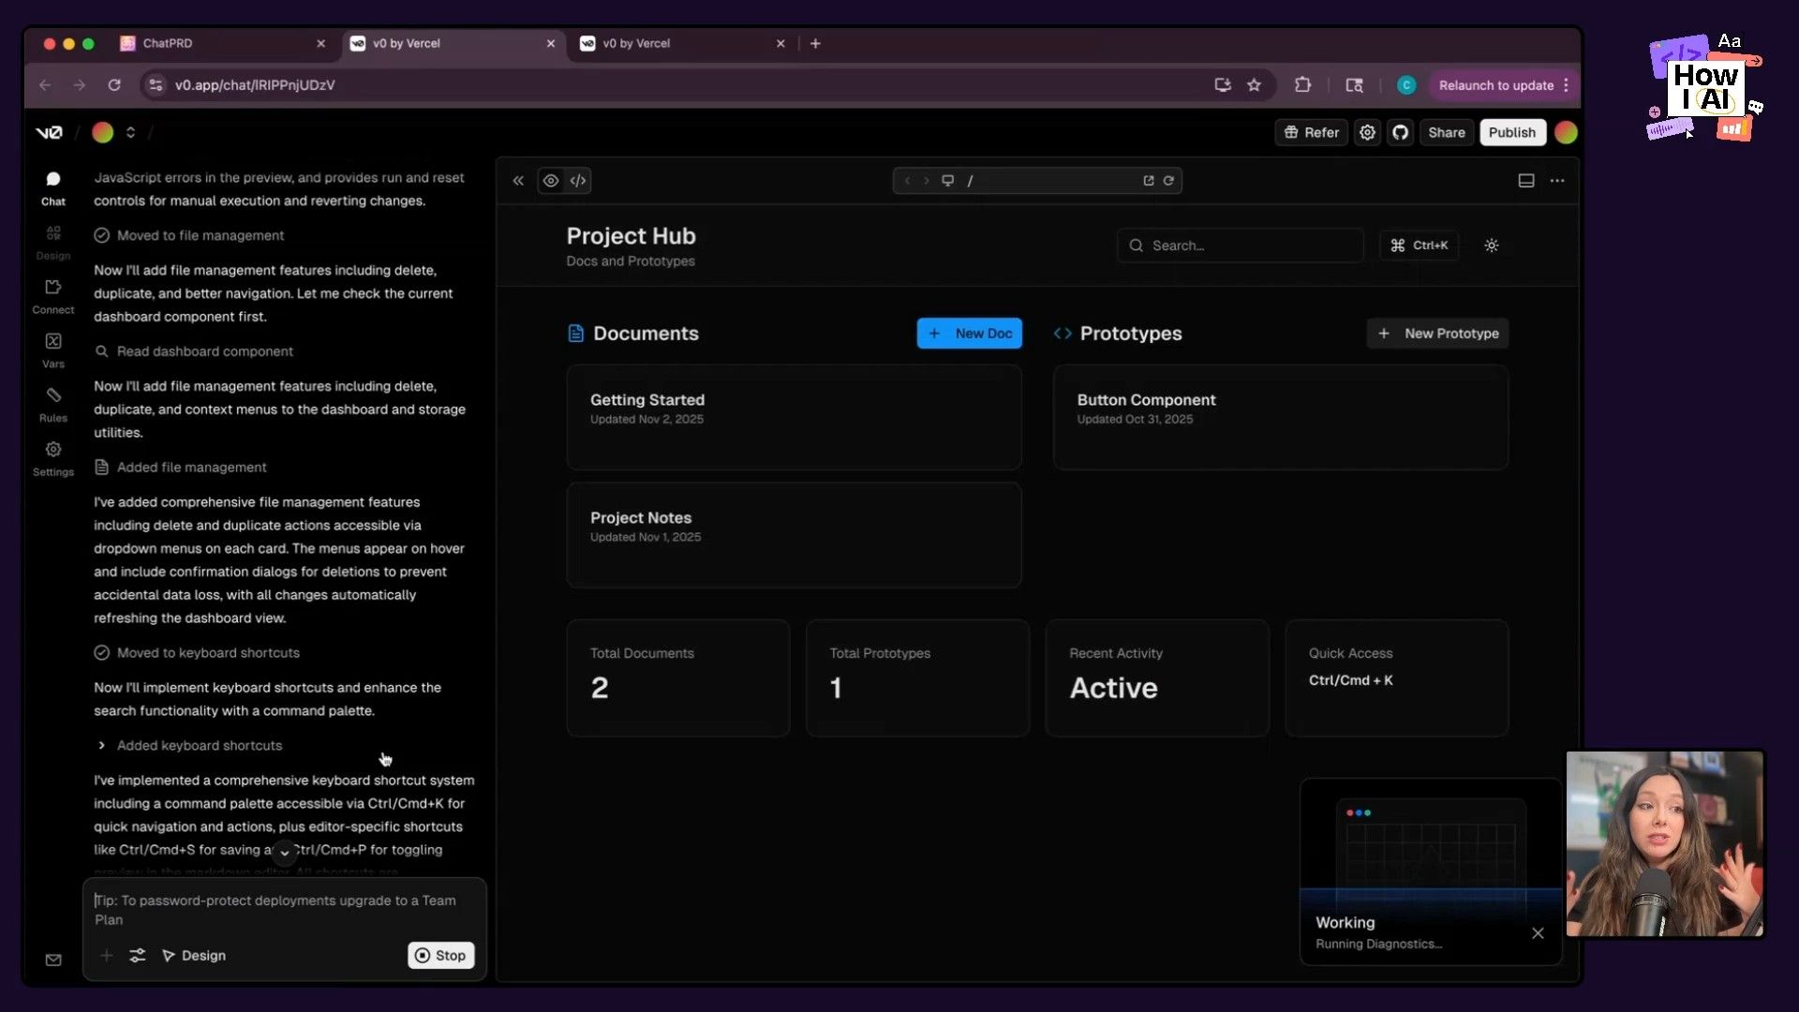Screen dimensions: 1799x1012
Task: Click the Design mode button in the prompt box
Action: pyautogui.click(x=194, y=956)
